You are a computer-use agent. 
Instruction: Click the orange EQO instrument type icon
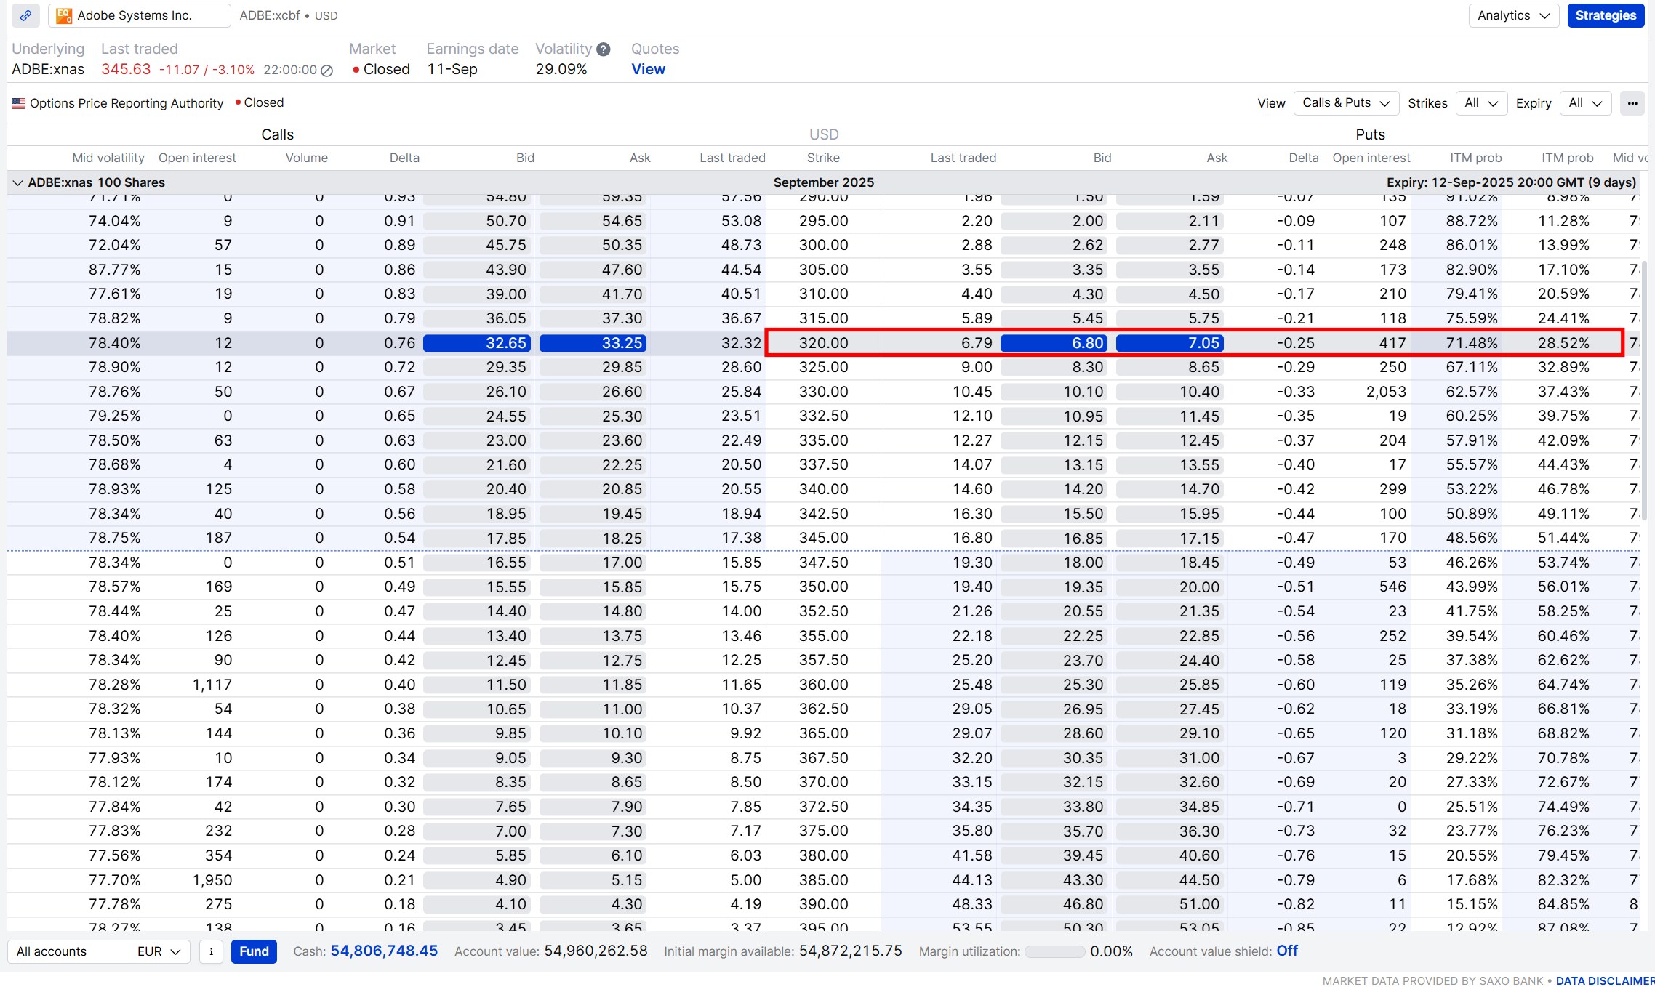(63, 15)
